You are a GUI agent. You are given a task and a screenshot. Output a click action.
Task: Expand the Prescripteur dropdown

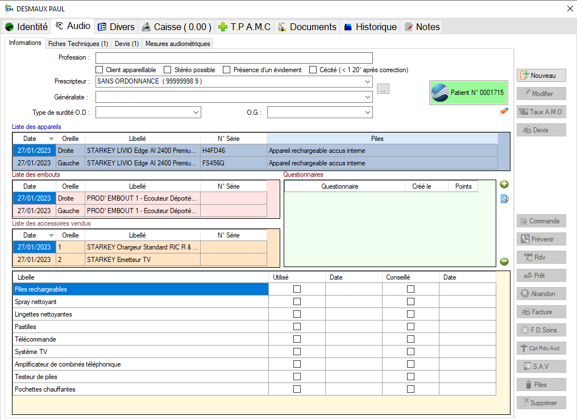[368, 82]
